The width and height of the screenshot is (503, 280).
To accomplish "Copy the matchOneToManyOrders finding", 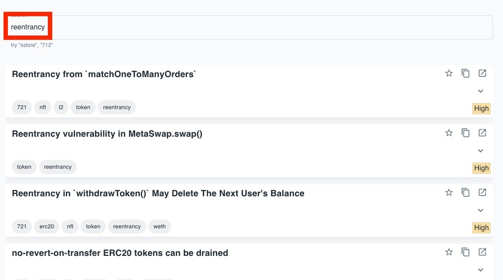I will pos(465,73).
